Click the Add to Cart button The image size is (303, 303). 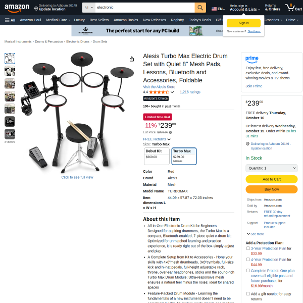(x=272, y=179)
